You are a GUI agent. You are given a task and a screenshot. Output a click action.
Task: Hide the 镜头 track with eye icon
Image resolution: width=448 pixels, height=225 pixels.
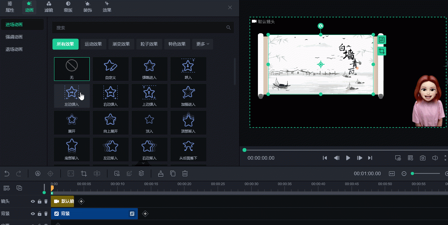[x=33, y=201]
